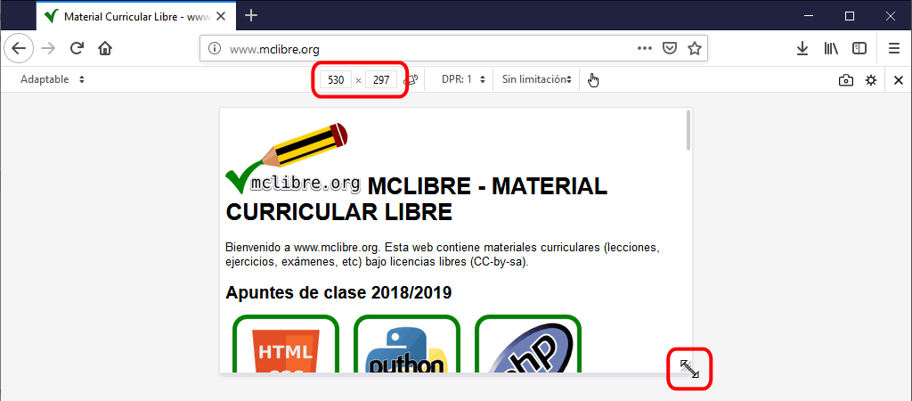This screenshot has height=401, width=912.
Task: Rotate the responsive viewport orientation
Action: [411, 79]
